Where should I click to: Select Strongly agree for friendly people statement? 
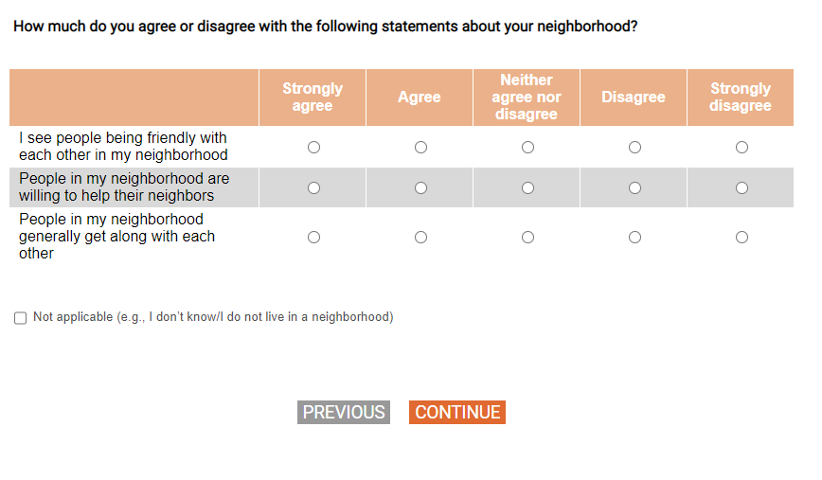click(313, 148)
